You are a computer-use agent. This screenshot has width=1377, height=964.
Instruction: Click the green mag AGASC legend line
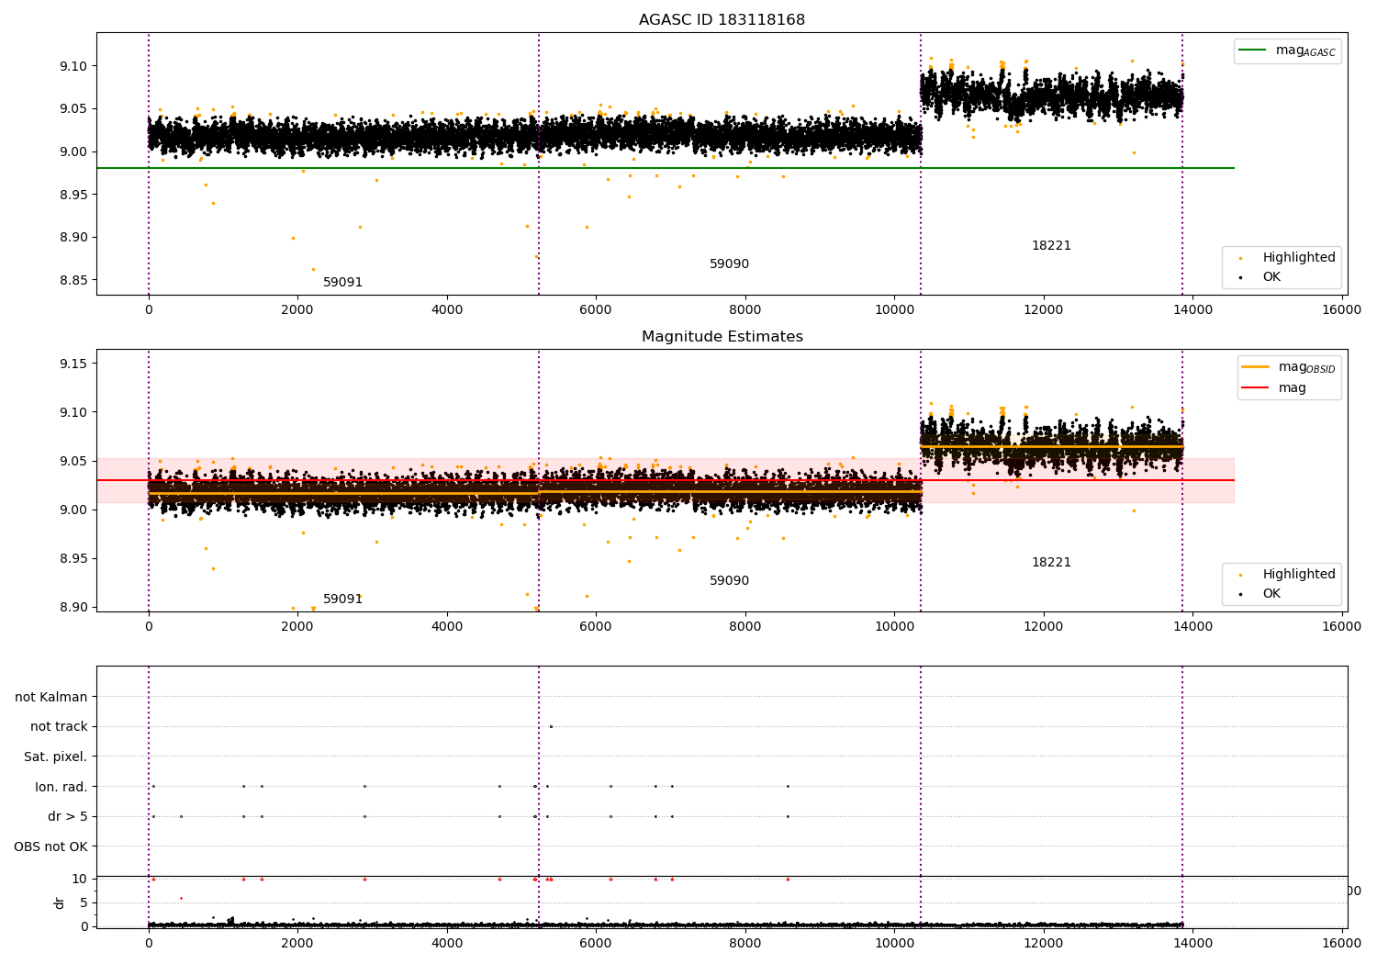(1252, 50)
